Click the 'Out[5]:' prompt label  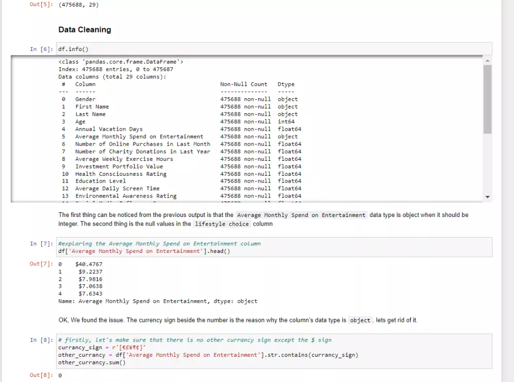41,5
